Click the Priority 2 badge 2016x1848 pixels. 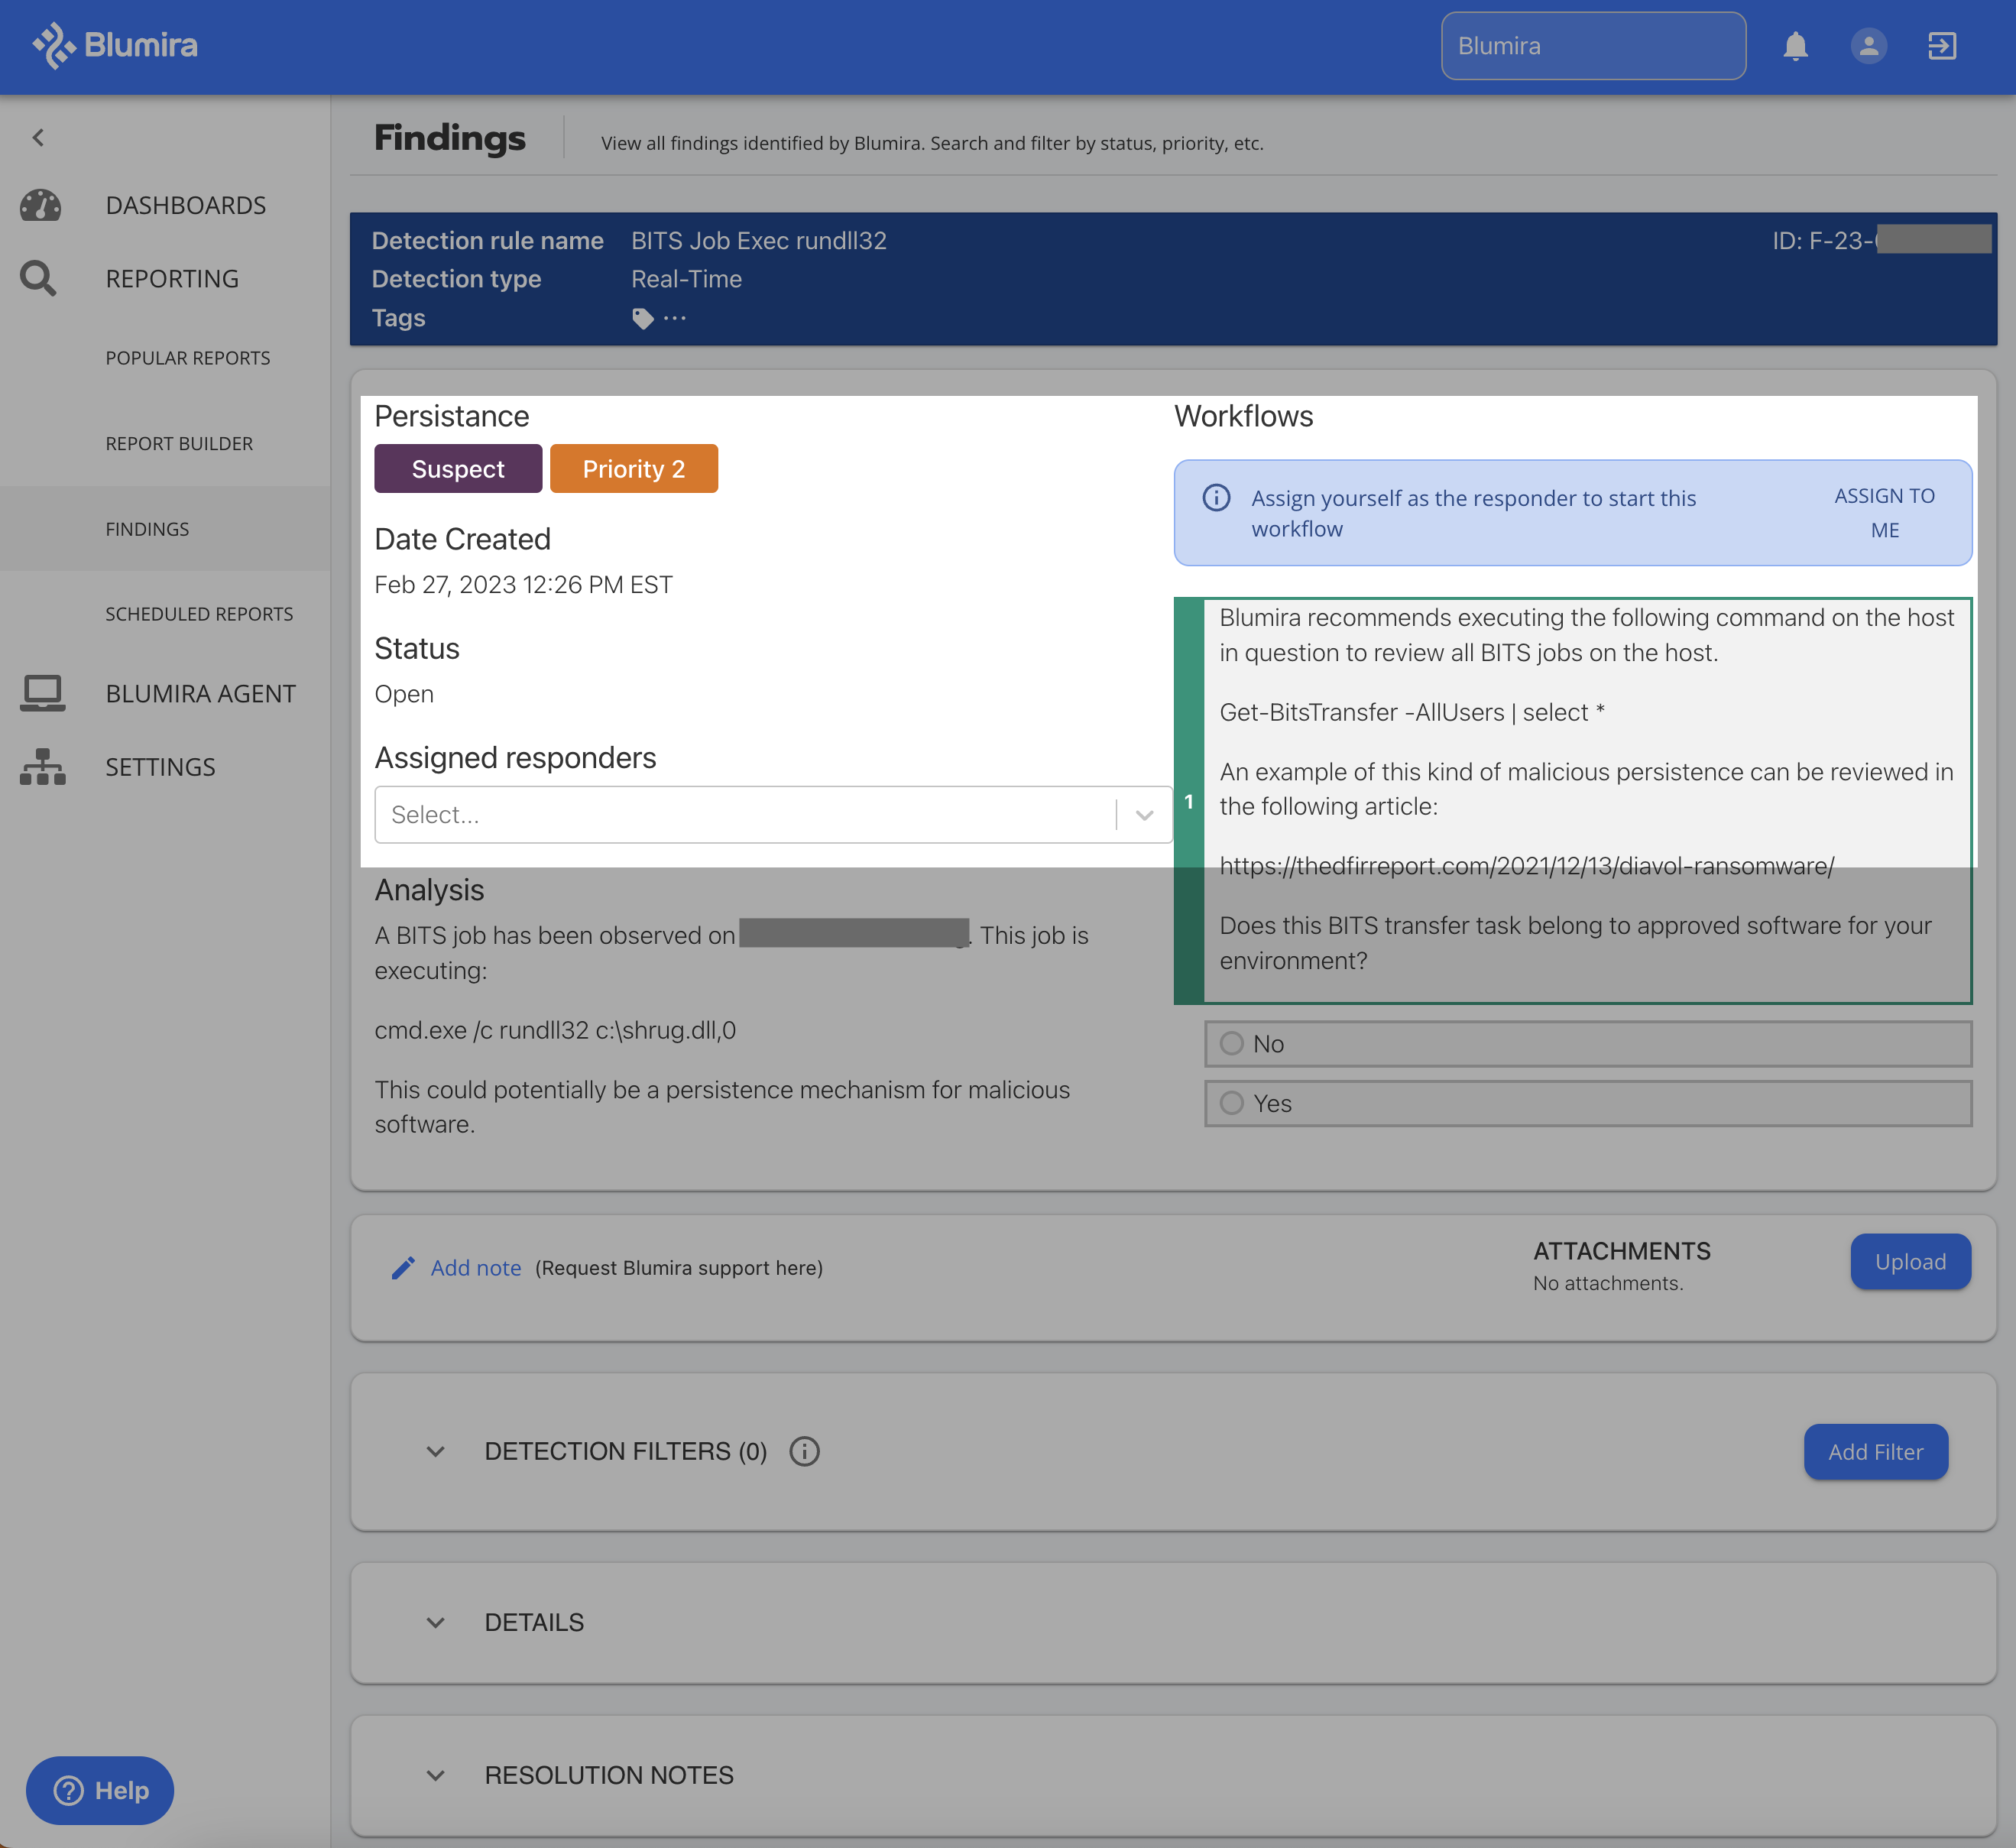click(634, 469)
